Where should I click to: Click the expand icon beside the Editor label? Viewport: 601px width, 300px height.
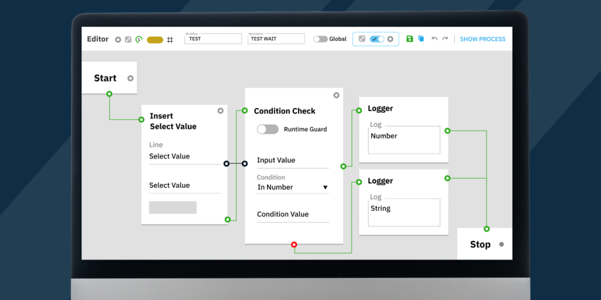pyautogui.click(x=129, y=39)
